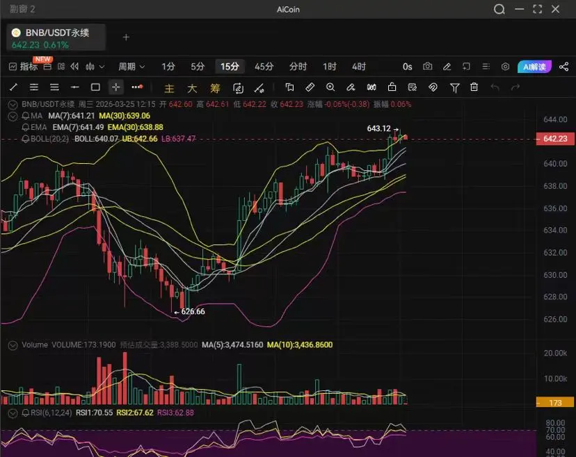This screenshot has height=457, width=576.
Task: Click the trash icon to delete drawings
Action: (474, 88)
